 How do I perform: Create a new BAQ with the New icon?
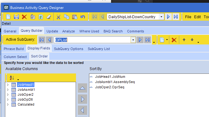tap(8, 17)
